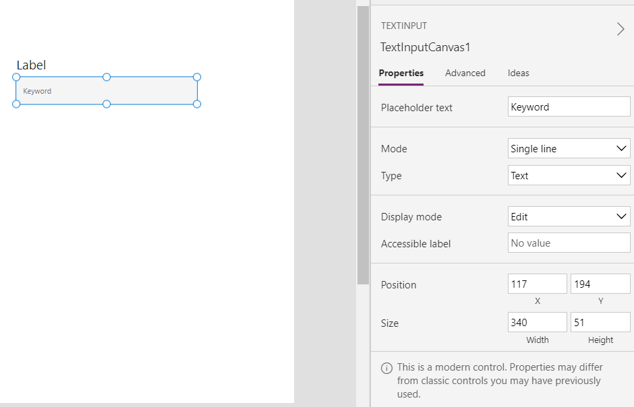Click the Position X field showing 117
This screenshot has width=634, height=407.
point(538,284)
